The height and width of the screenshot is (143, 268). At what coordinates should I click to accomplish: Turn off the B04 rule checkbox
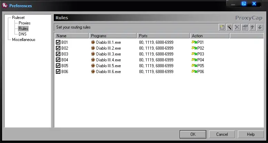pos(58,60)
